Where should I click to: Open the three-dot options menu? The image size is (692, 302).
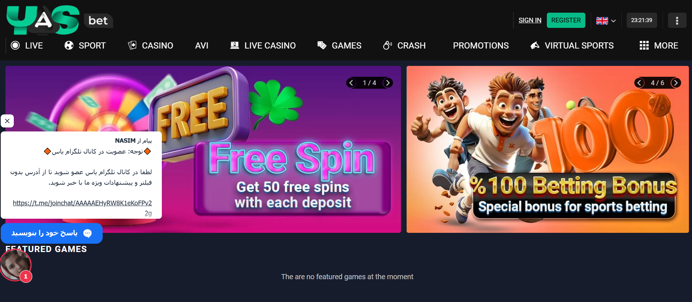677,20
